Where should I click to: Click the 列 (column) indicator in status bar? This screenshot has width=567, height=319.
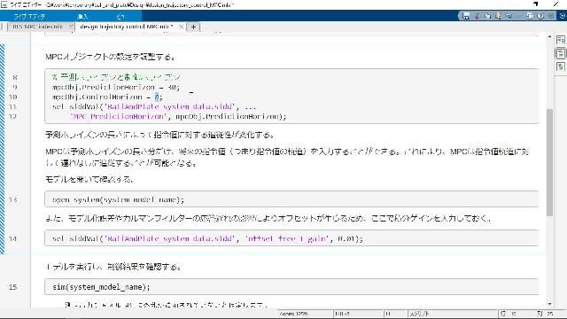[x=545, y=314]
